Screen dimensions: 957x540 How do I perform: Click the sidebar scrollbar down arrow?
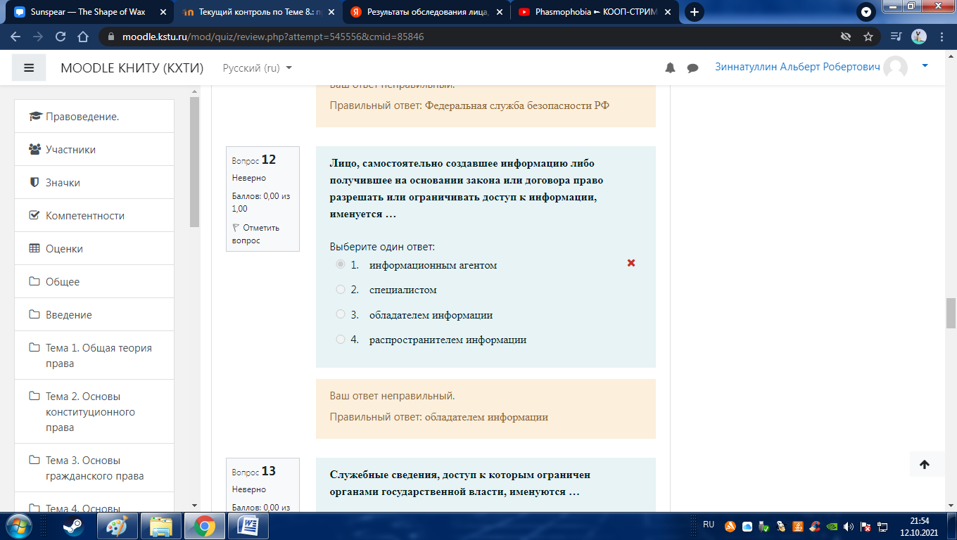(x=194, y=505)
